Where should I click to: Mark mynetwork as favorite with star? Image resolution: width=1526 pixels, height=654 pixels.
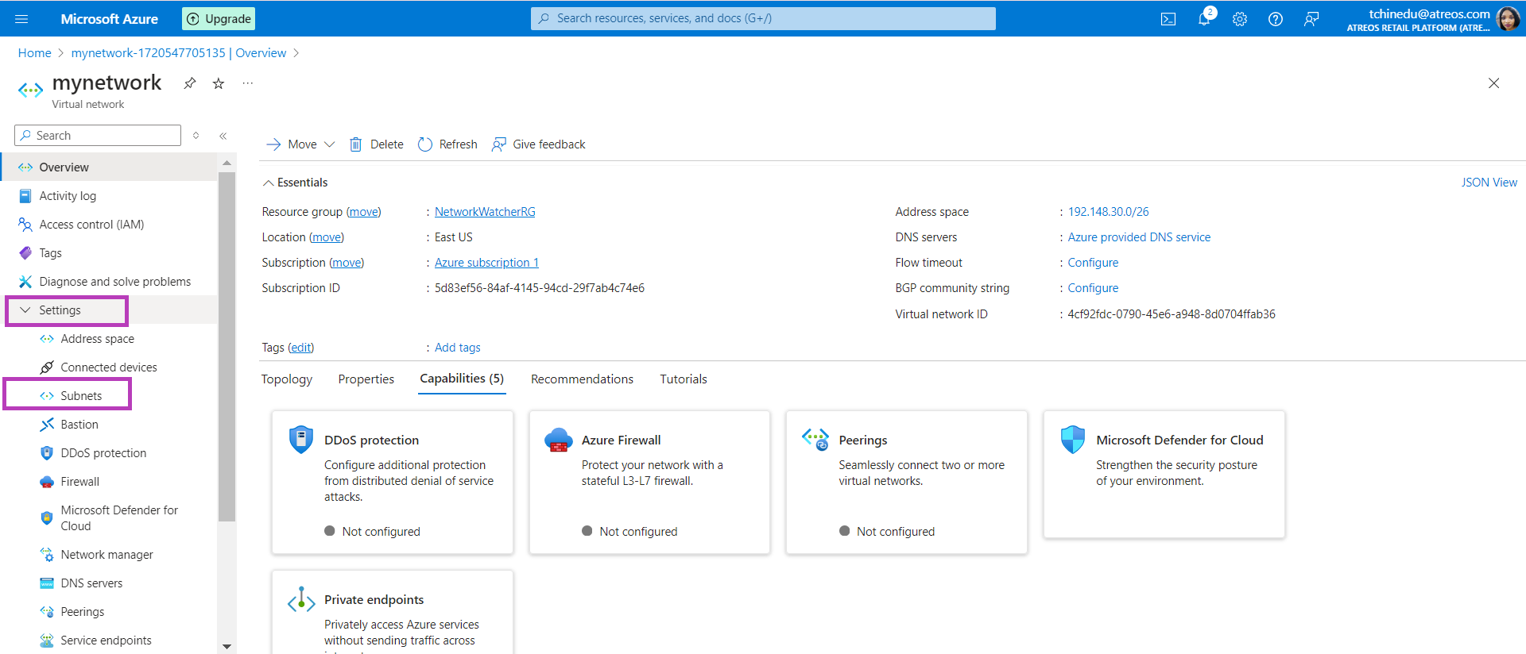coord(219,83)
